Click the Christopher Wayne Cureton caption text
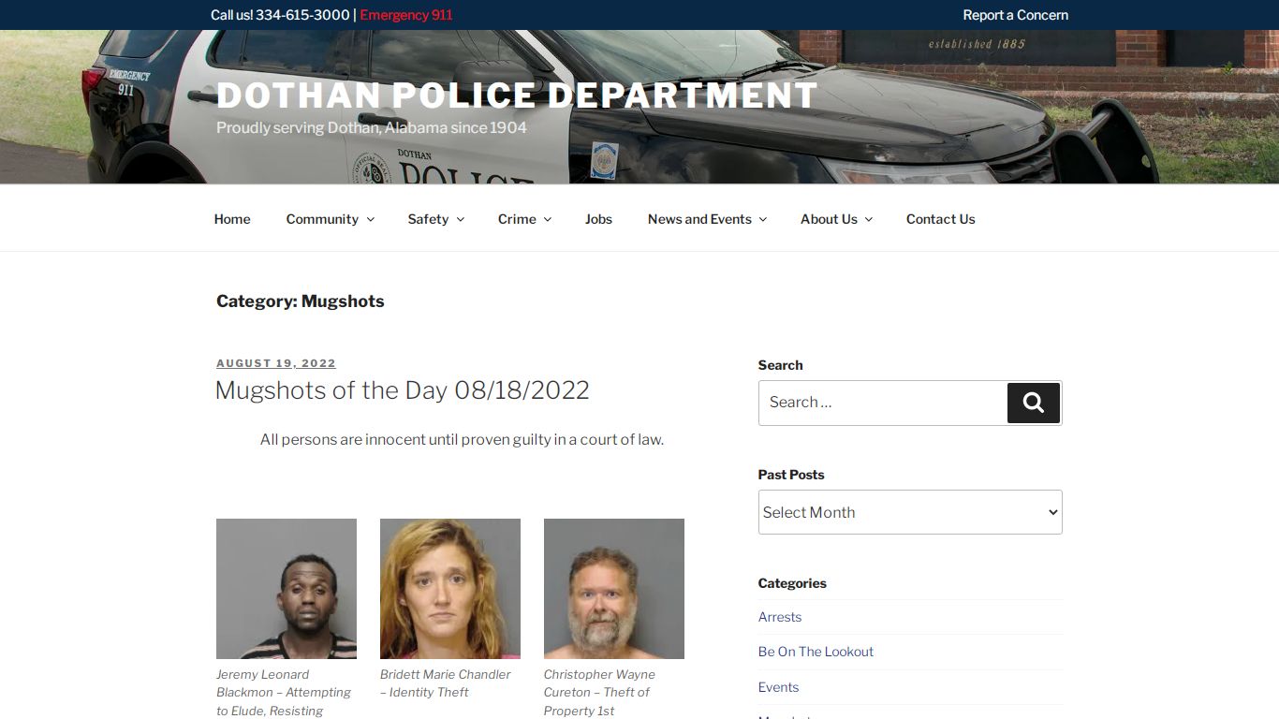This screenshot has height=719, width=1279. [599, 693]
